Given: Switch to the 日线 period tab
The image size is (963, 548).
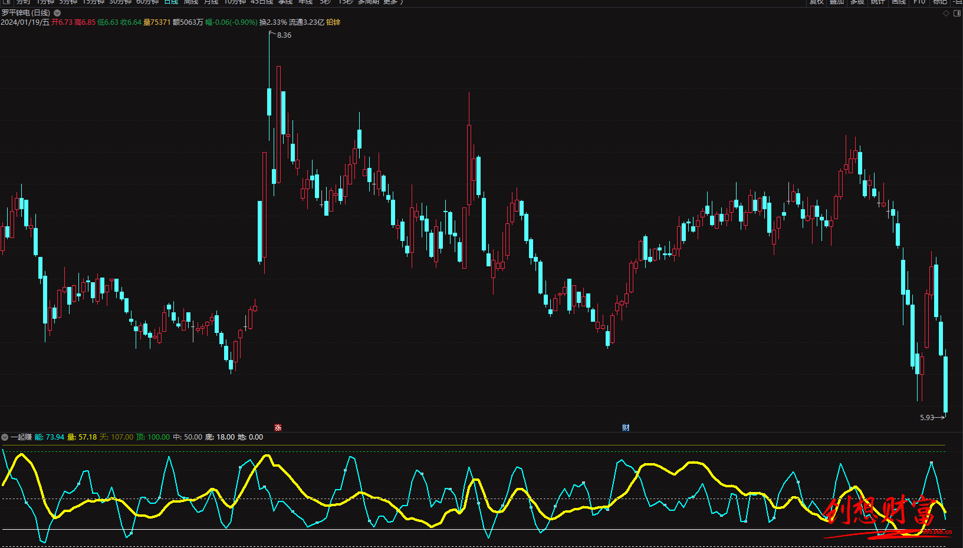Looking at the screenshot, I should click(x=171, y=2).
